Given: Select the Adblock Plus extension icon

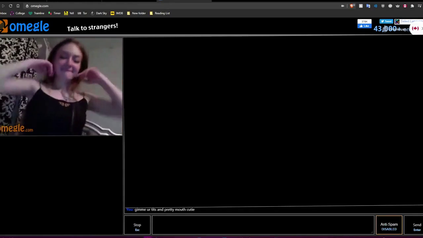Looking at the screenshot, I should (x=390, y=6).
